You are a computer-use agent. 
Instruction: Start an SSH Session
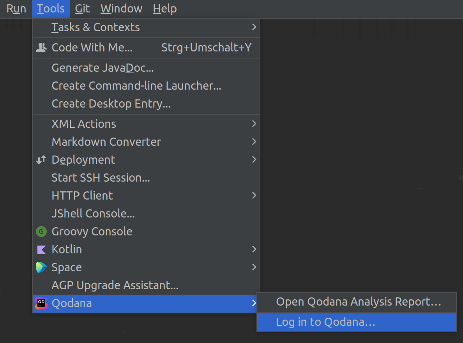click(101, 177)
